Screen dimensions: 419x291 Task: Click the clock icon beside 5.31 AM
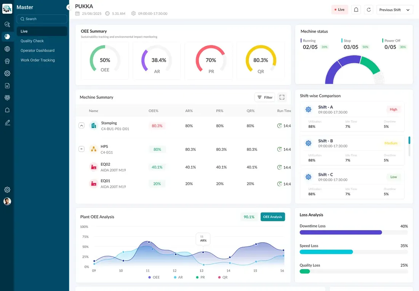(x=107, y=13)
